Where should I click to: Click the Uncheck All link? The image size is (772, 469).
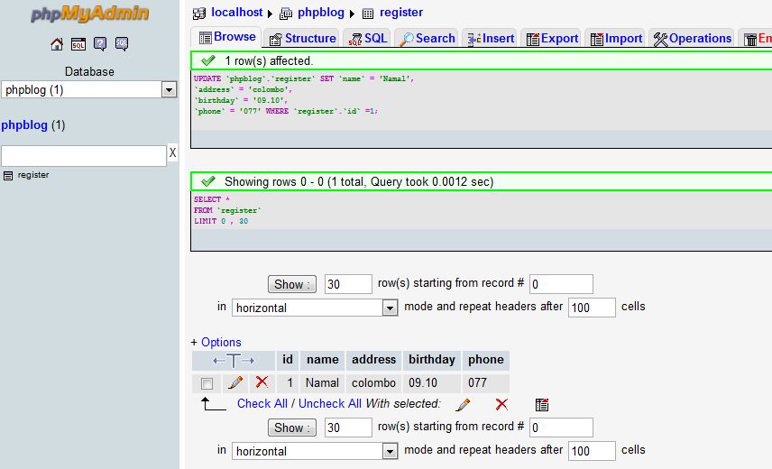click(x=330, y=403)
